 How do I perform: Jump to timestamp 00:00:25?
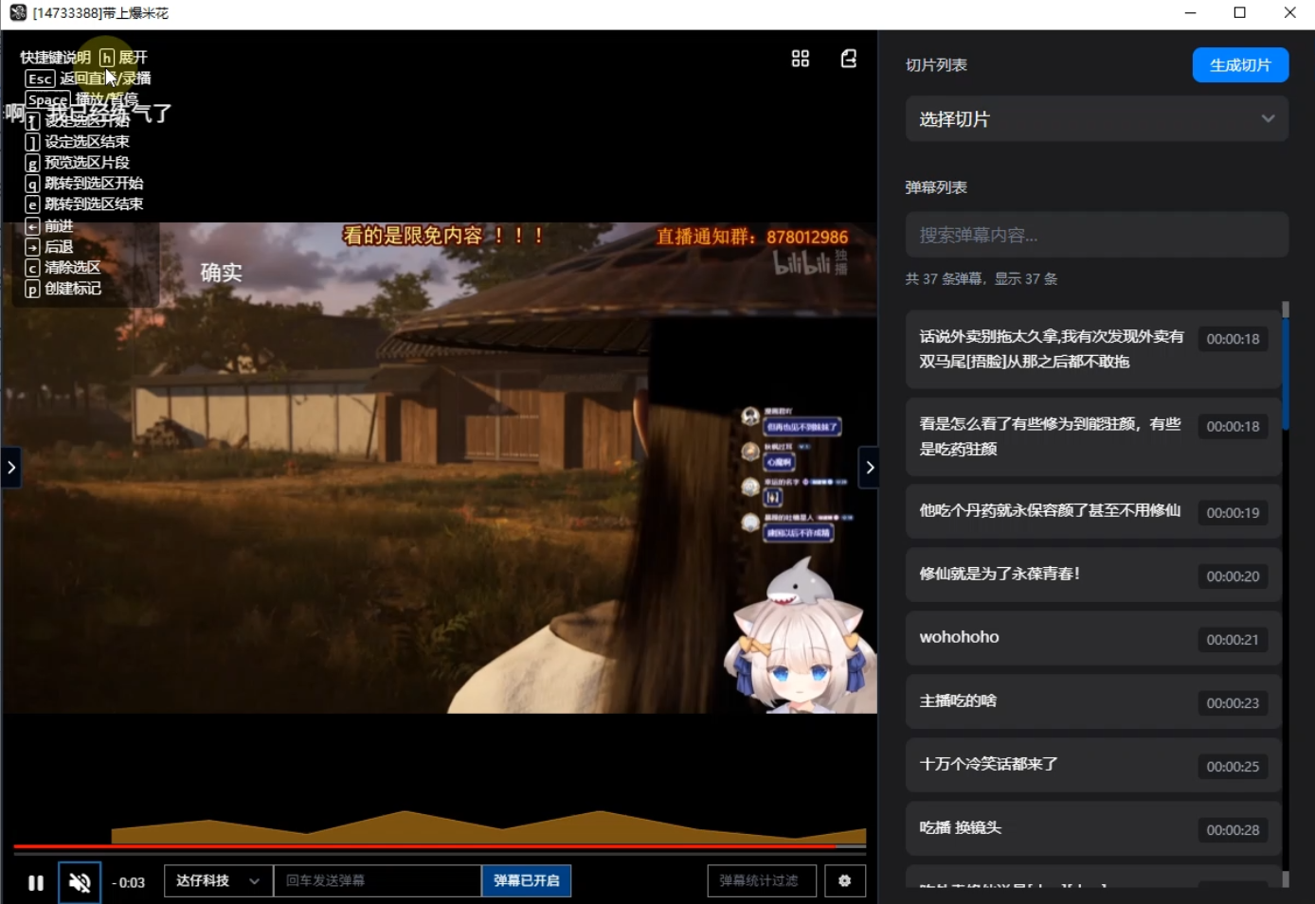click(x=1233, y=767)
